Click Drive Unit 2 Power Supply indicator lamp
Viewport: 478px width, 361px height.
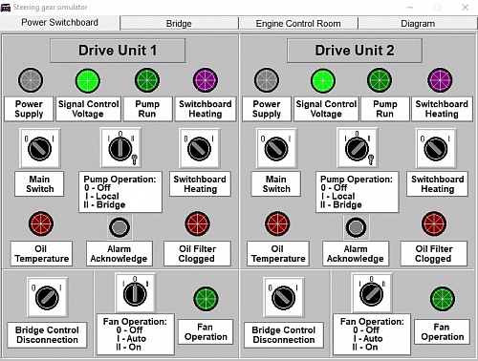(x=267, y=80)
